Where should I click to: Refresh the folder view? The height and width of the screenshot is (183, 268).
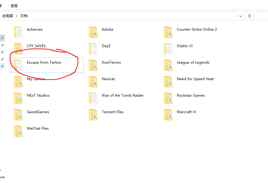coord(249,16)
